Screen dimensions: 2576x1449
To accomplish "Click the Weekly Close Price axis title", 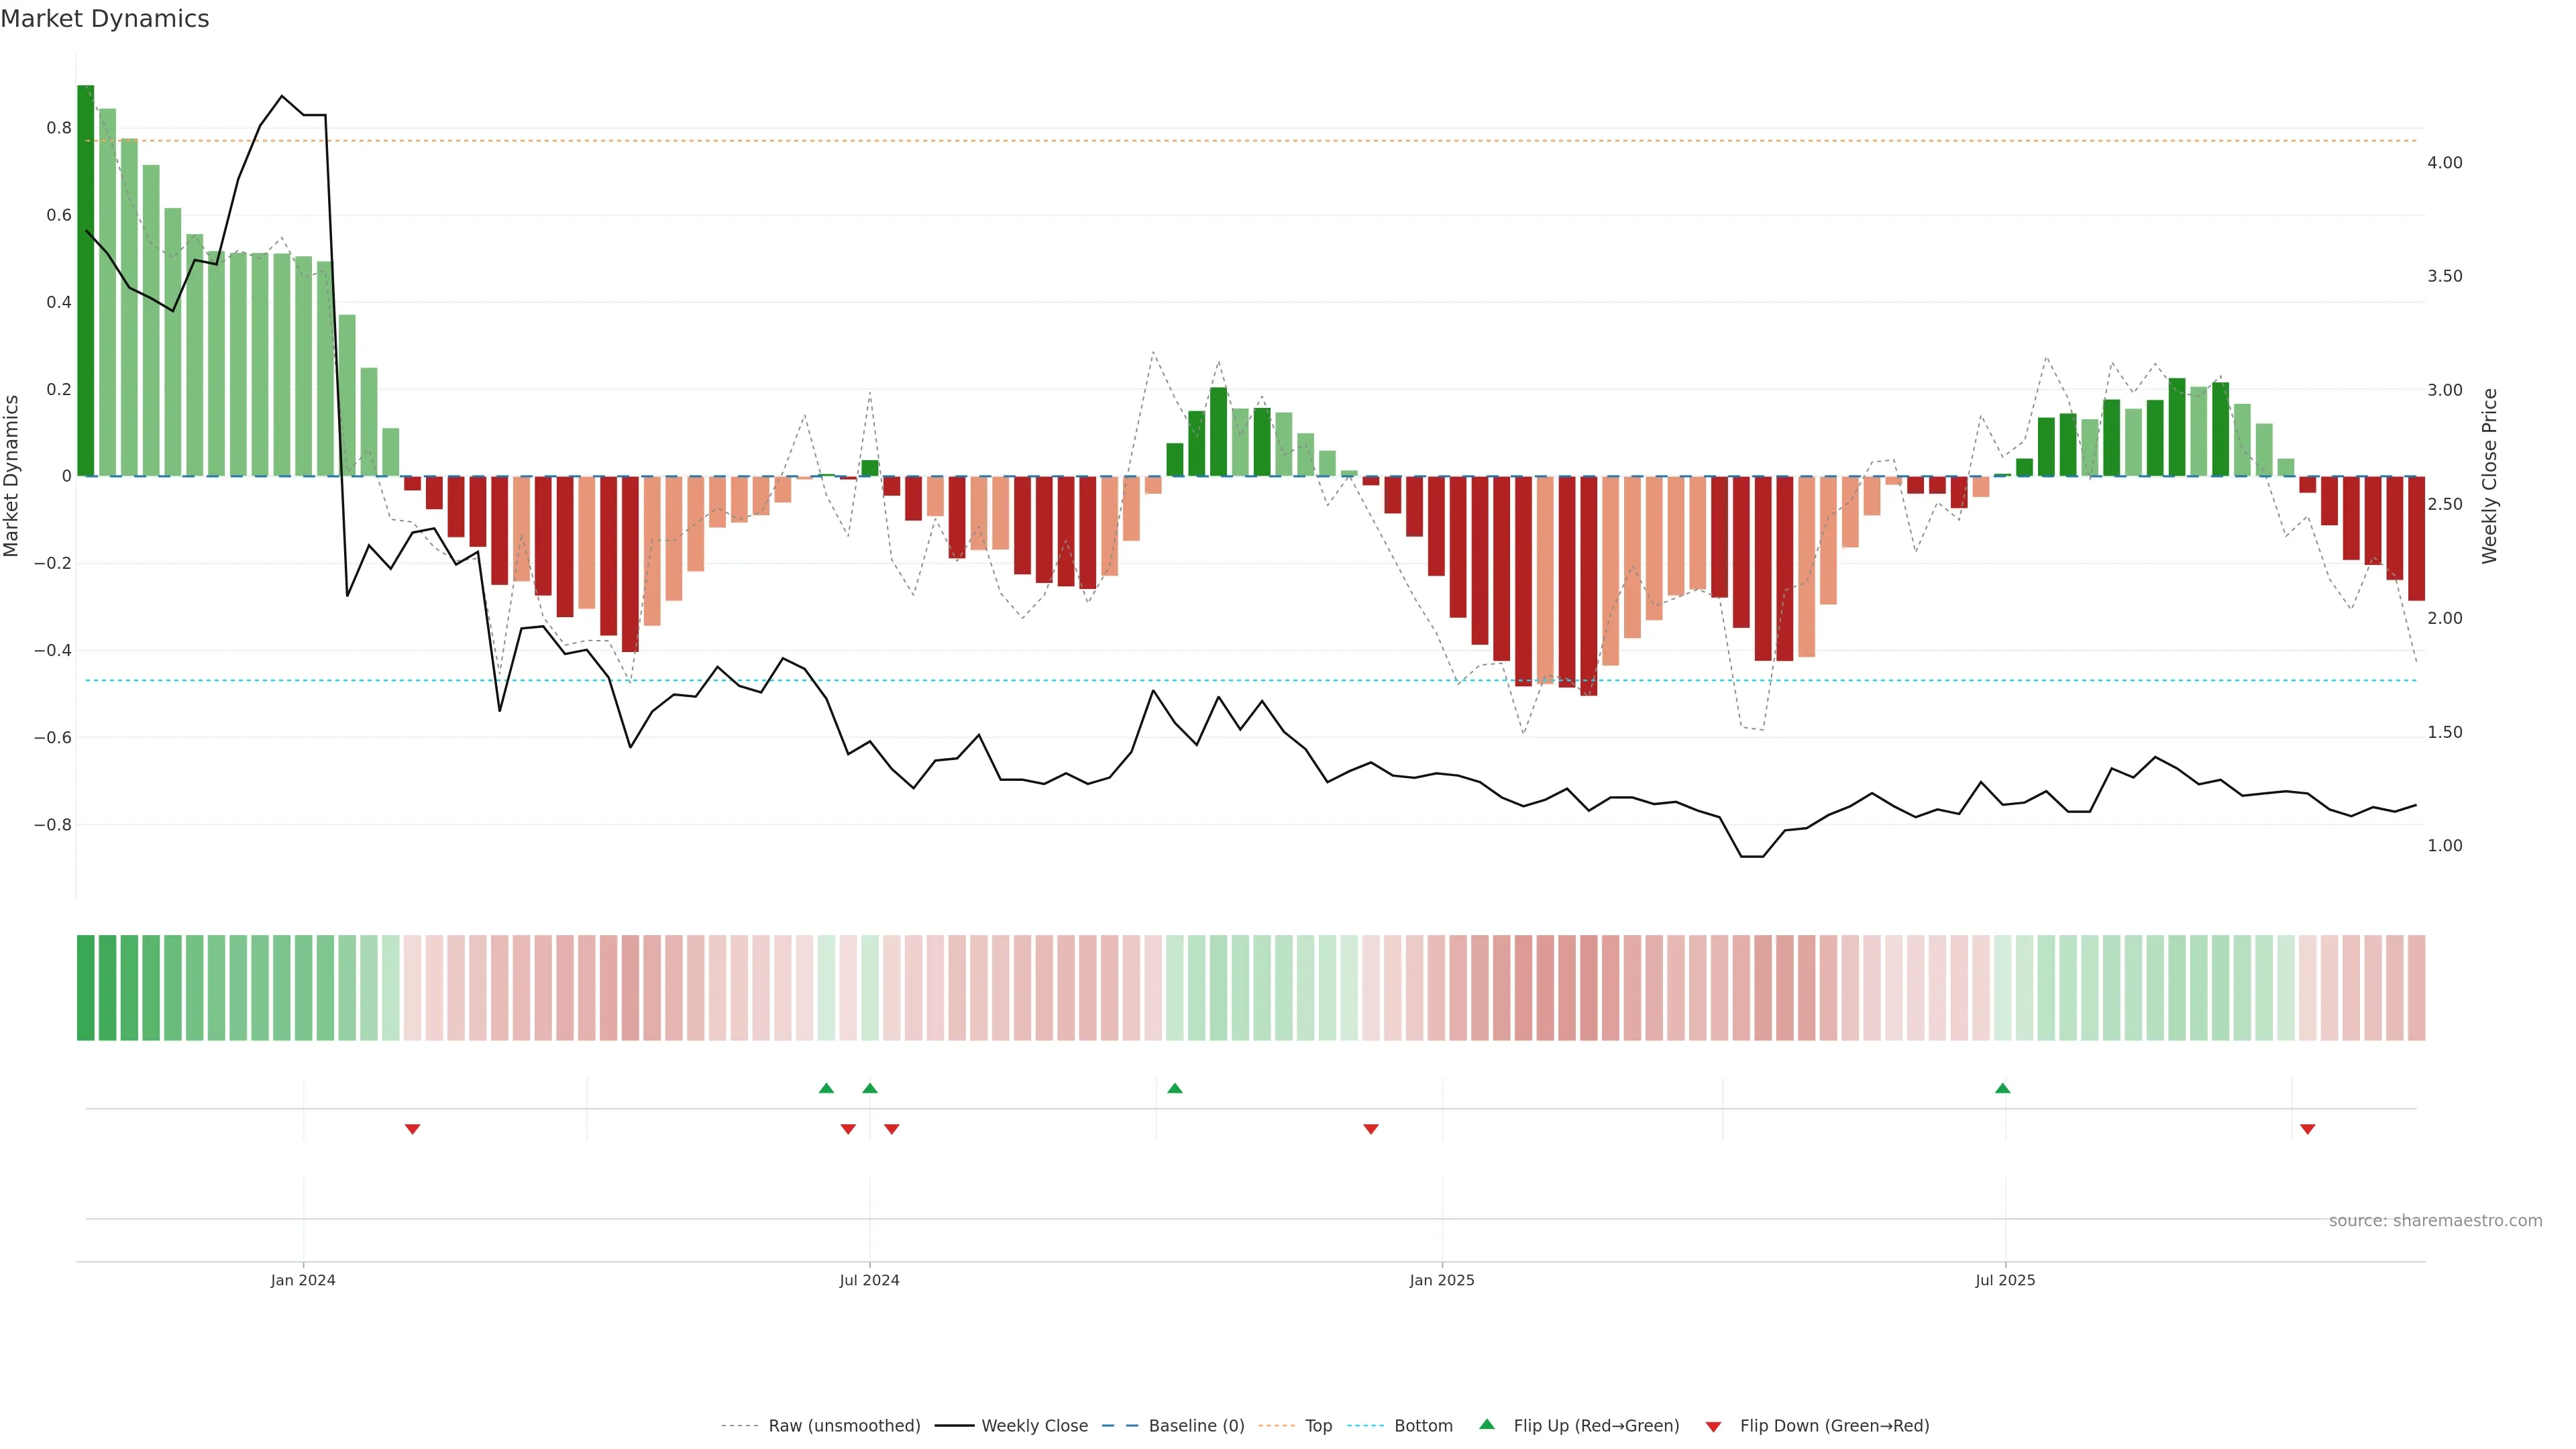I will click(x=2489, y=476).
